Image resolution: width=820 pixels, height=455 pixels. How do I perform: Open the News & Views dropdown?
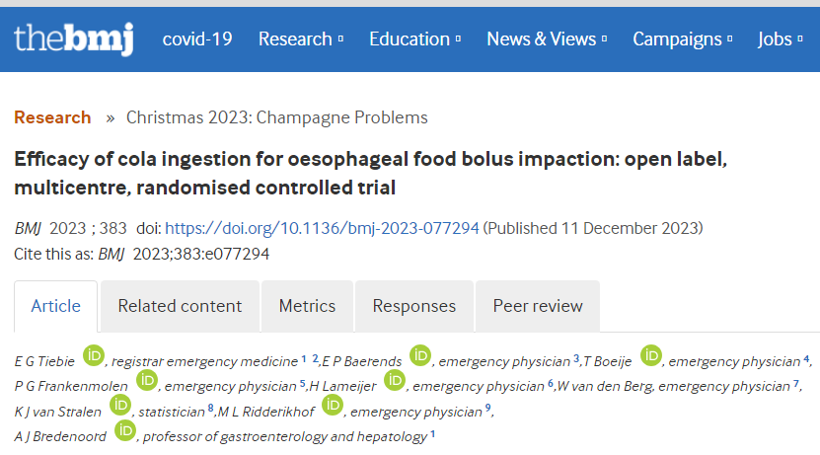547,39
